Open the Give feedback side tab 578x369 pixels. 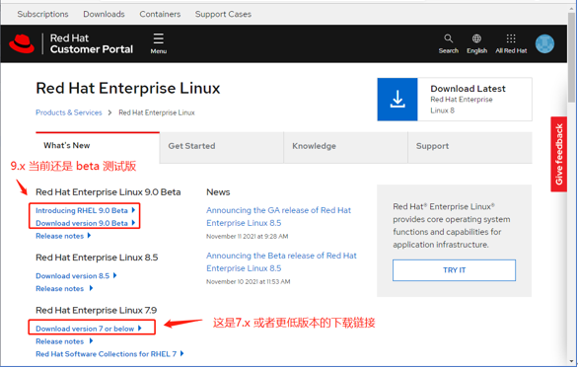[559, 154]
